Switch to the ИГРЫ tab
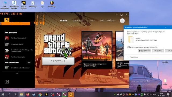 tap(63, 20)
